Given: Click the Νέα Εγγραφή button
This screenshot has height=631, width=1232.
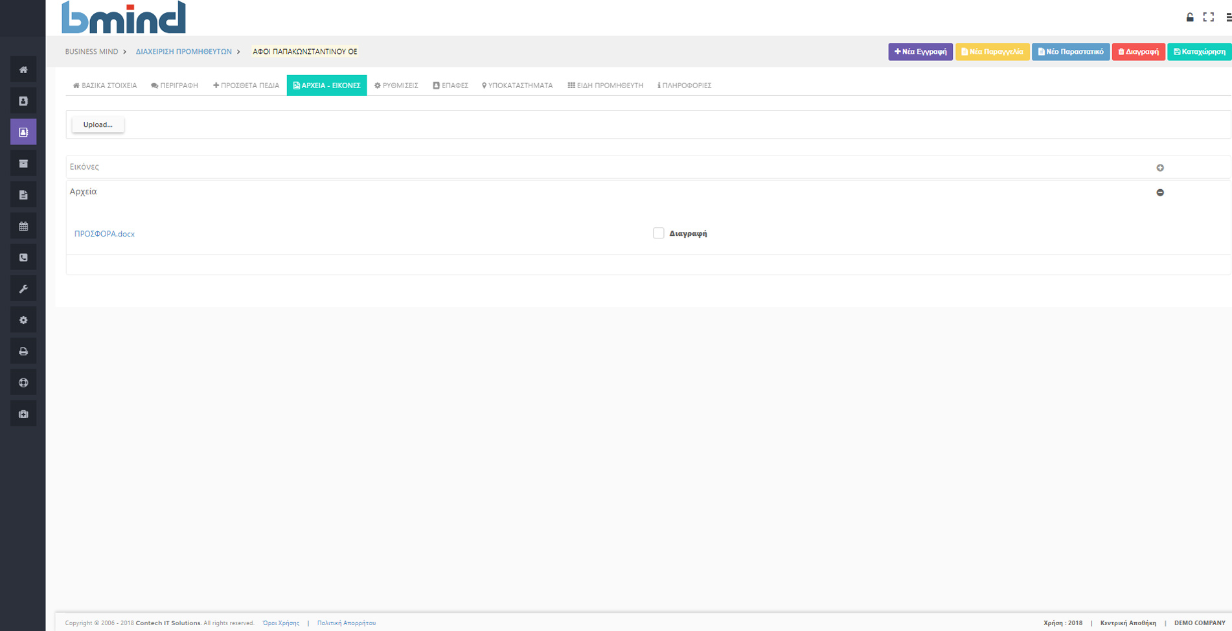Looking at the screenshot, I should (920, 52).
